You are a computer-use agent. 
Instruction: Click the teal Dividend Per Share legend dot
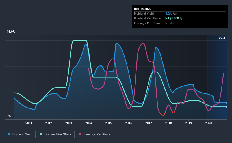[x=41, y=134]
